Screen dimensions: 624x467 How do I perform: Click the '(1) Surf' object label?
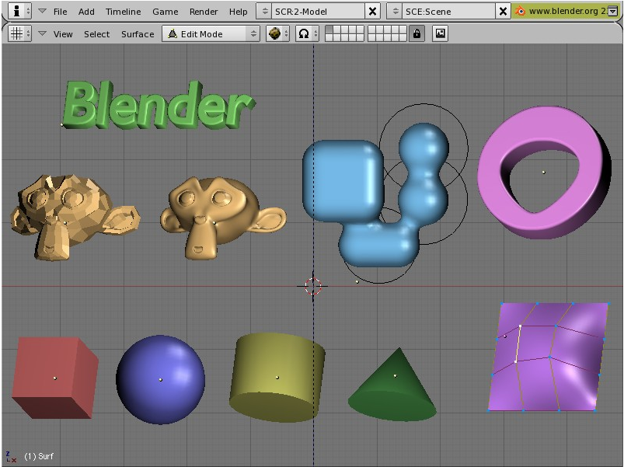pos(39,456)
